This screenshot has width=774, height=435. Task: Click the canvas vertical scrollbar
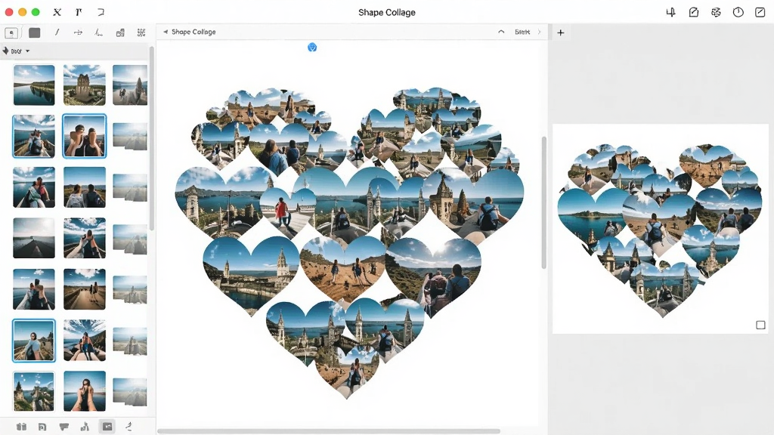coord(544,202)
